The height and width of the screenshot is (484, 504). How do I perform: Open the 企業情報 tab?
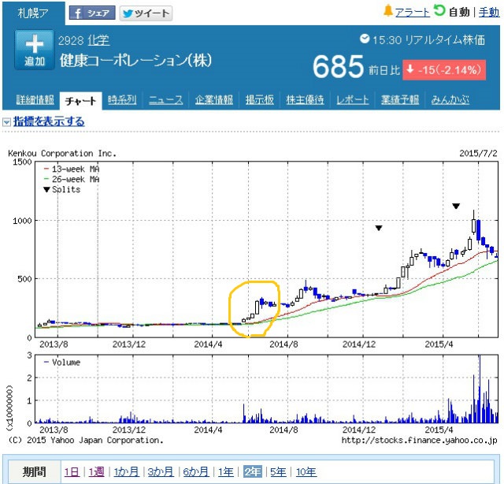214,100
